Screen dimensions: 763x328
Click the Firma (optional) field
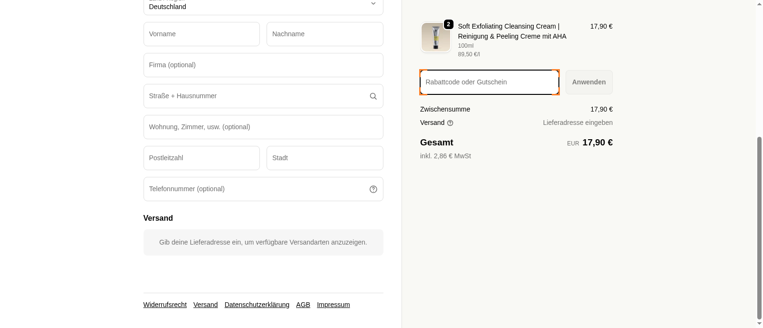[x=263, y=65]
